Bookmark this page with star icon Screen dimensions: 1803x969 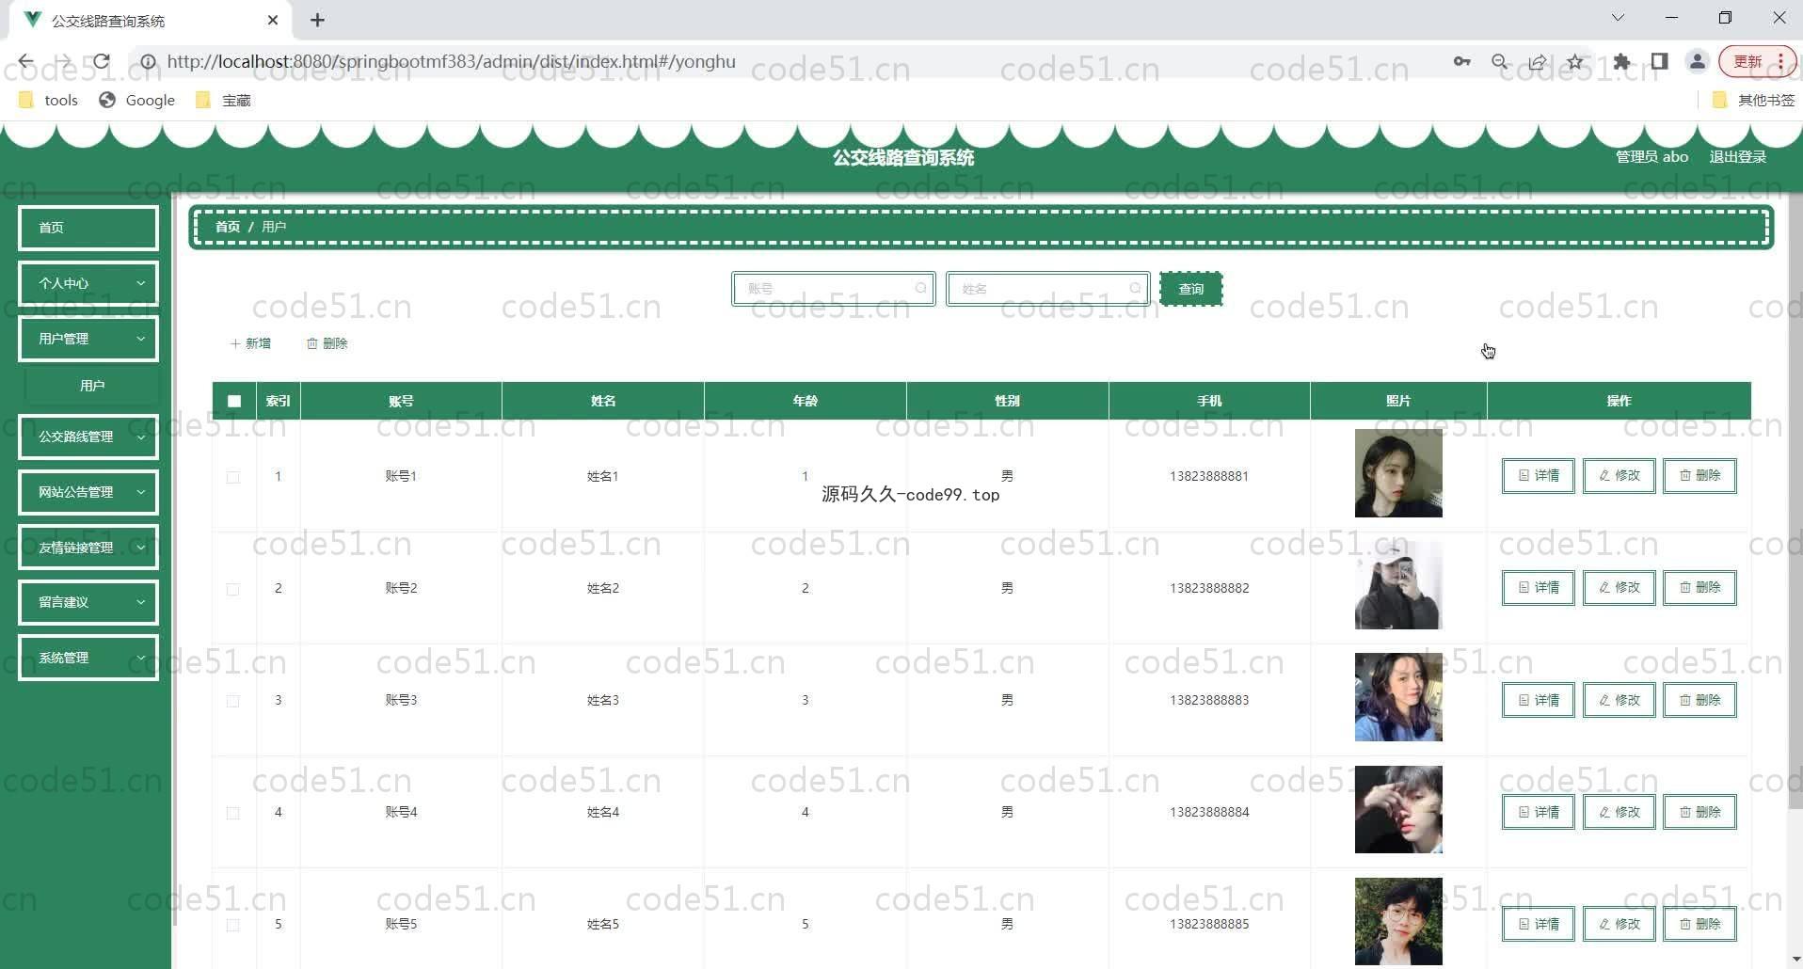pyautogui.click(x=1575, y=61)
